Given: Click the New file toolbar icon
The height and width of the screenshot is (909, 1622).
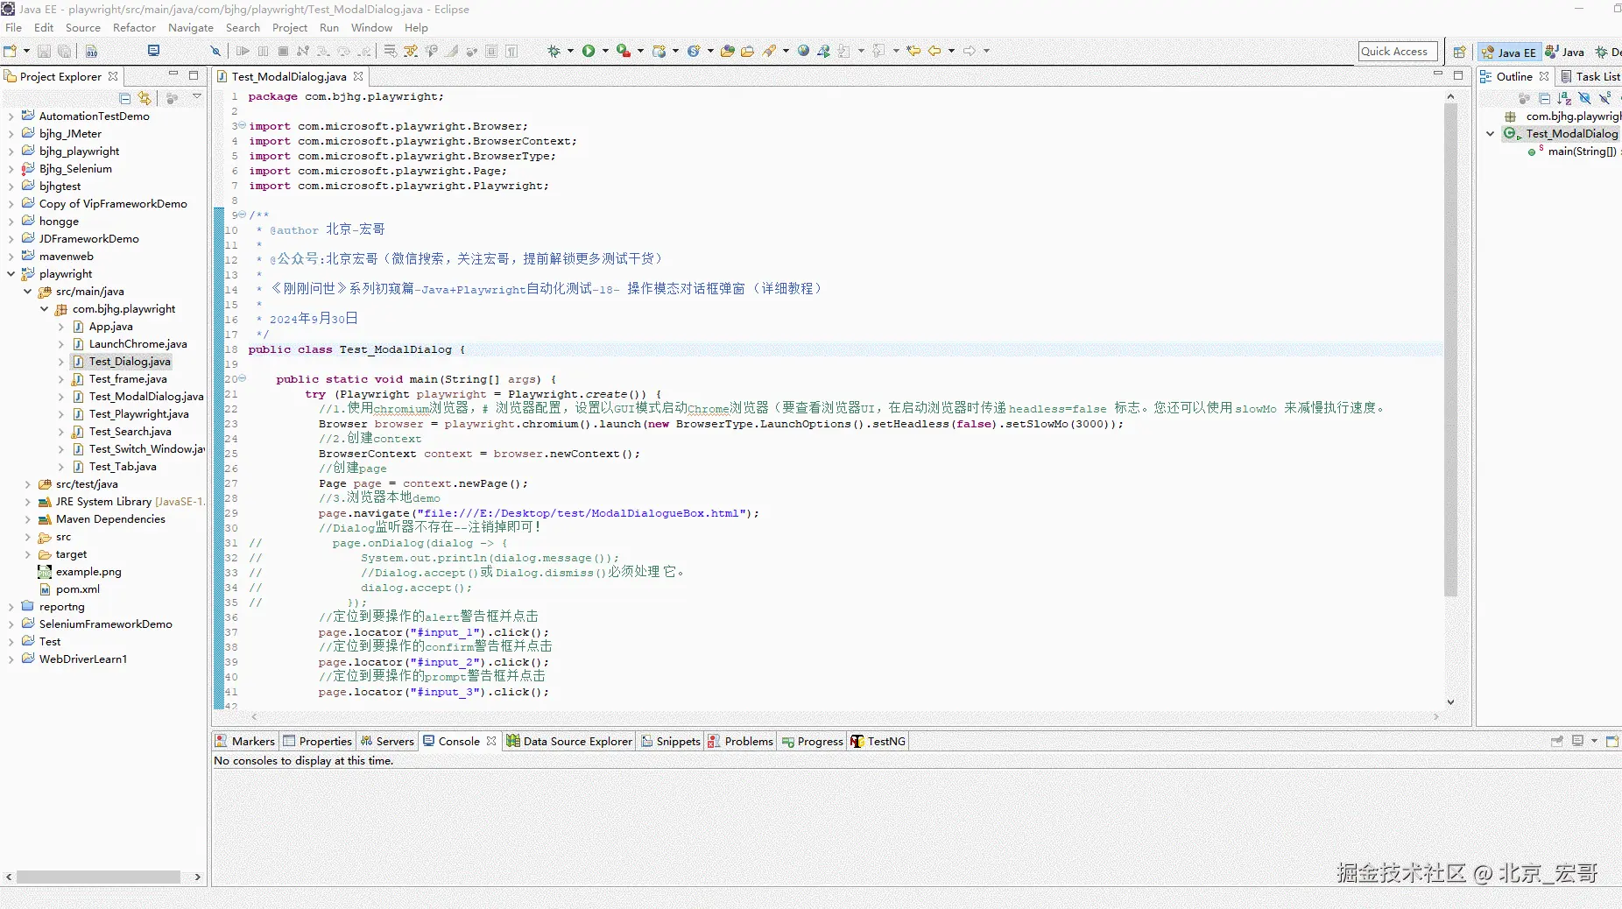Looking at the screenshot, I should point(11,51).
